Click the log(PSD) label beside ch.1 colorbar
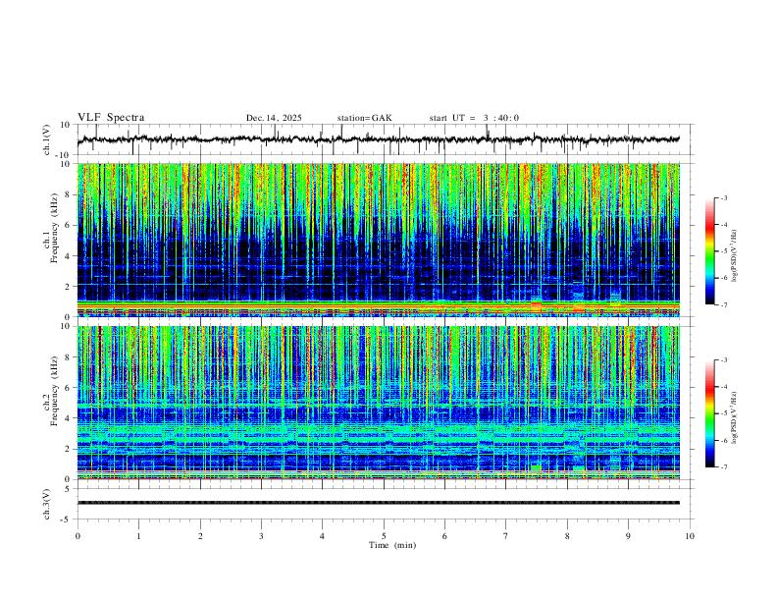This screenshot has width=777, height=601. coord(734,255)
